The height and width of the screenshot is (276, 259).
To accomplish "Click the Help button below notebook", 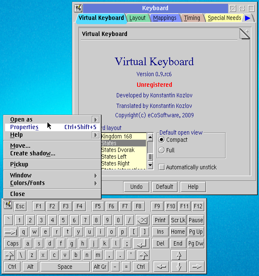I will click(193, 187).
